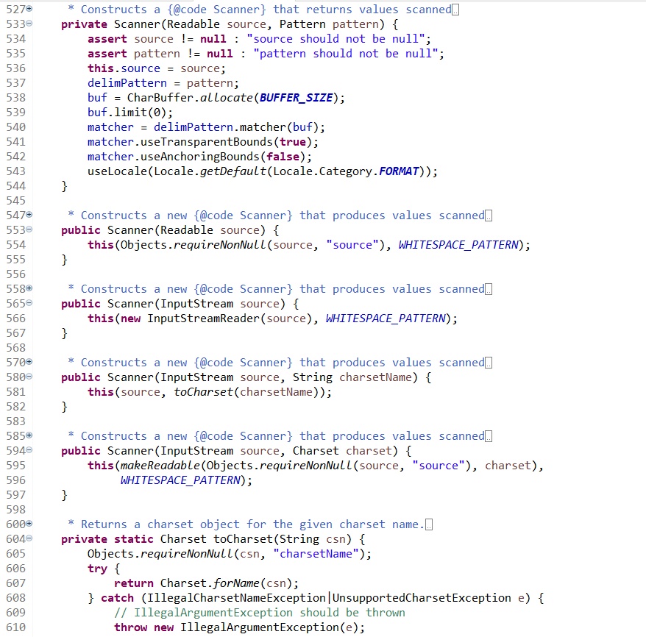Click the allocate method call
Image resolution: width=646 pixels, height=637 pixels.
coord(227,98)
